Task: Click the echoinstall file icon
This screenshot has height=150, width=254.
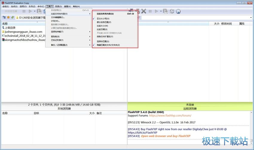Action: (x=3, y=36)
